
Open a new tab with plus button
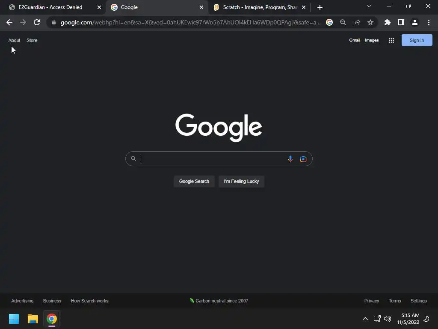tap(320, 7)
